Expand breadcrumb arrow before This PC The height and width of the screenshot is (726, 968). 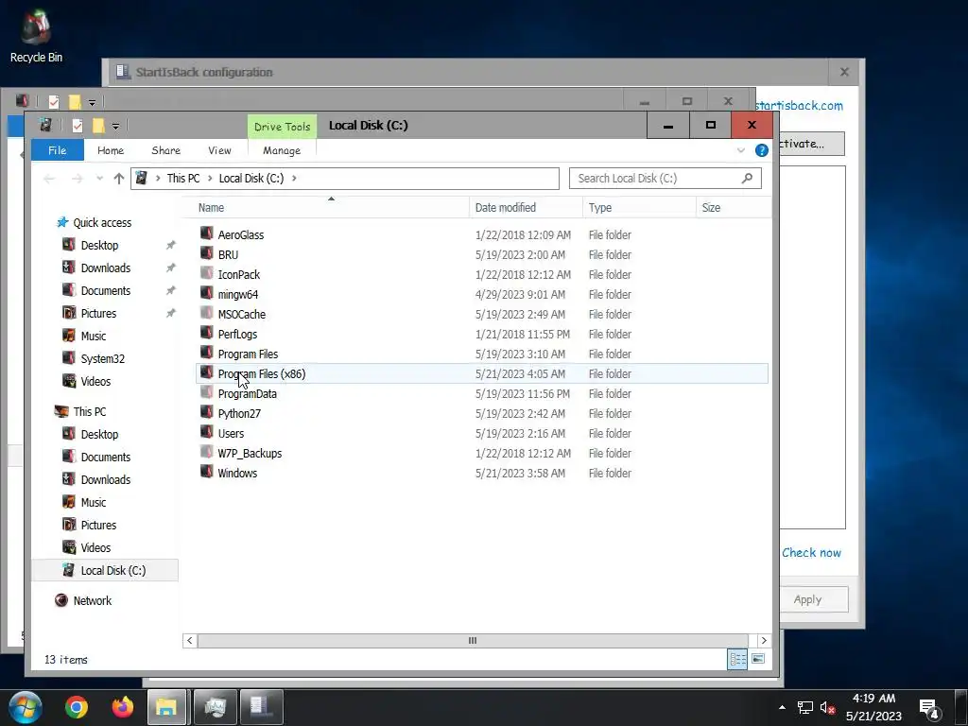coord(158,179)
